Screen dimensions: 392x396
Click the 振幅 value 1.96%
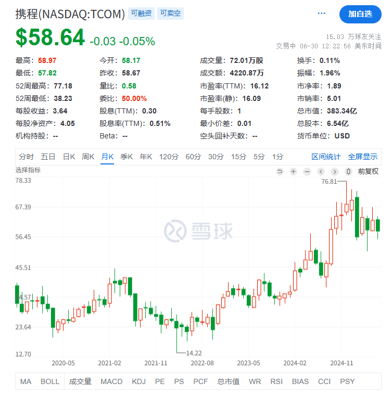pos(330,73)
